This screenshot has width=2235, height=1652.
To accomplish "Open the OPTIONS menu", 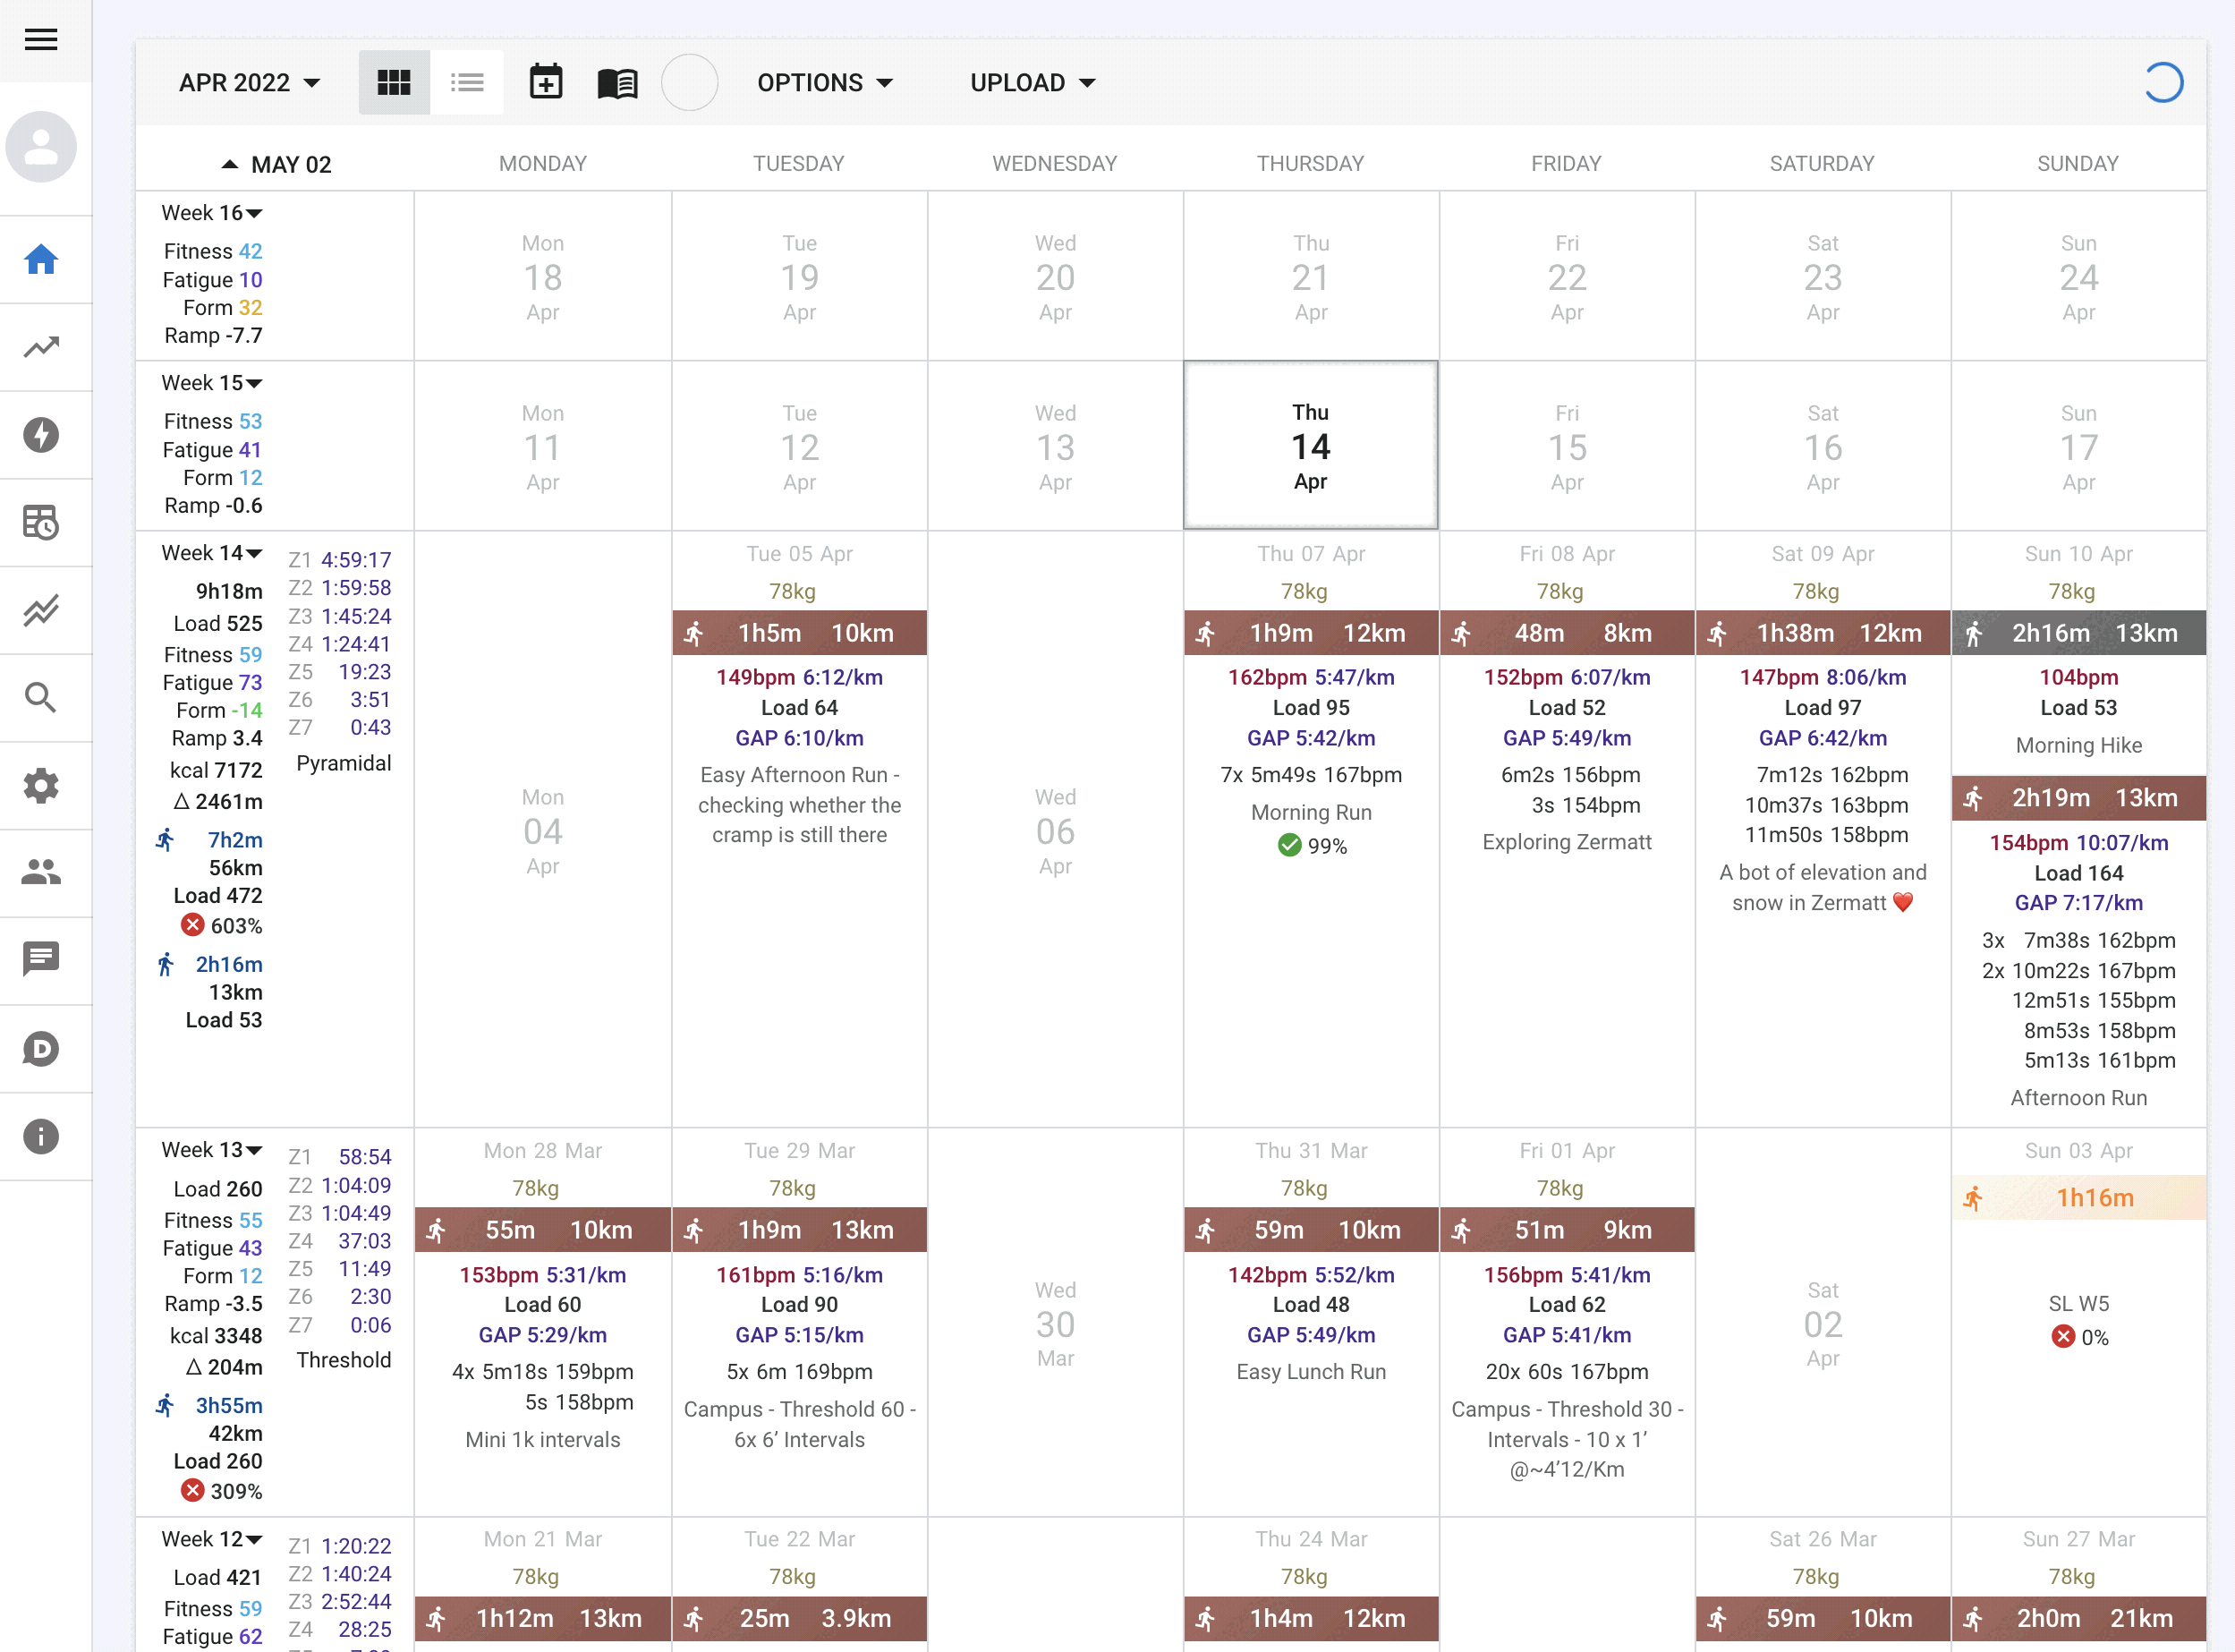I will [825, 82].
